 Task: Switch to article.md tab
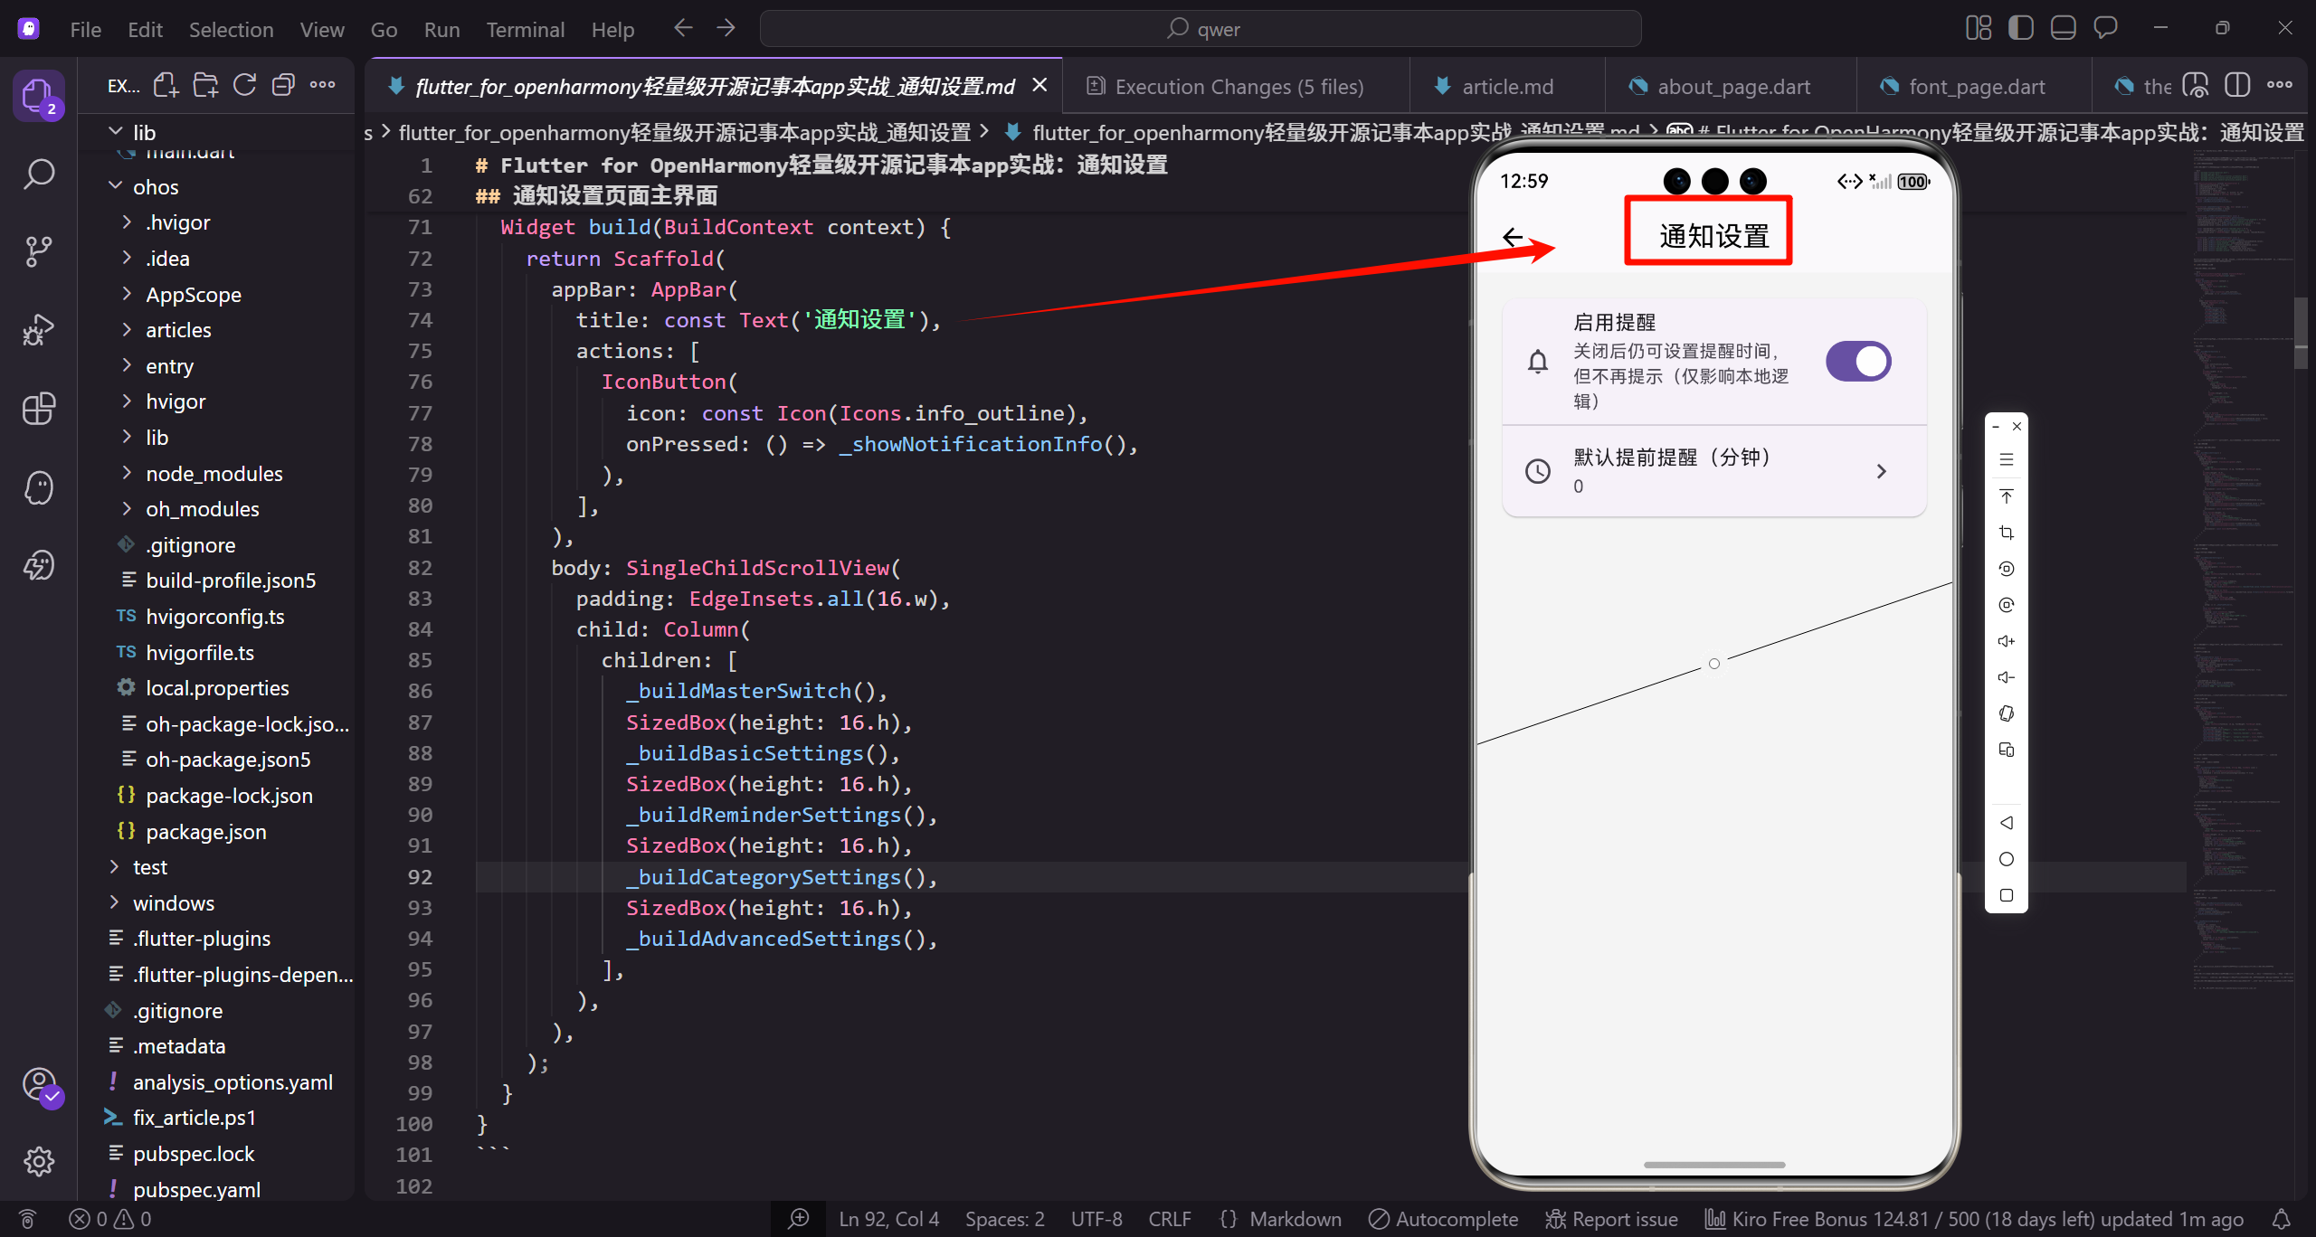click(x=1507, y=87)
